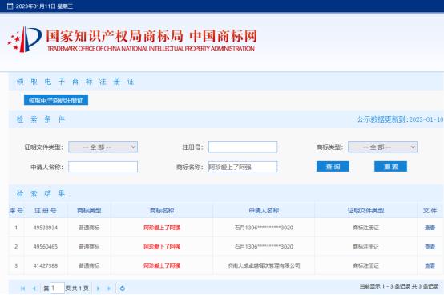This screenshot has width=444, height=295.
Task: Click the 领取电子商标注册证 section heading
Action: 75,82
